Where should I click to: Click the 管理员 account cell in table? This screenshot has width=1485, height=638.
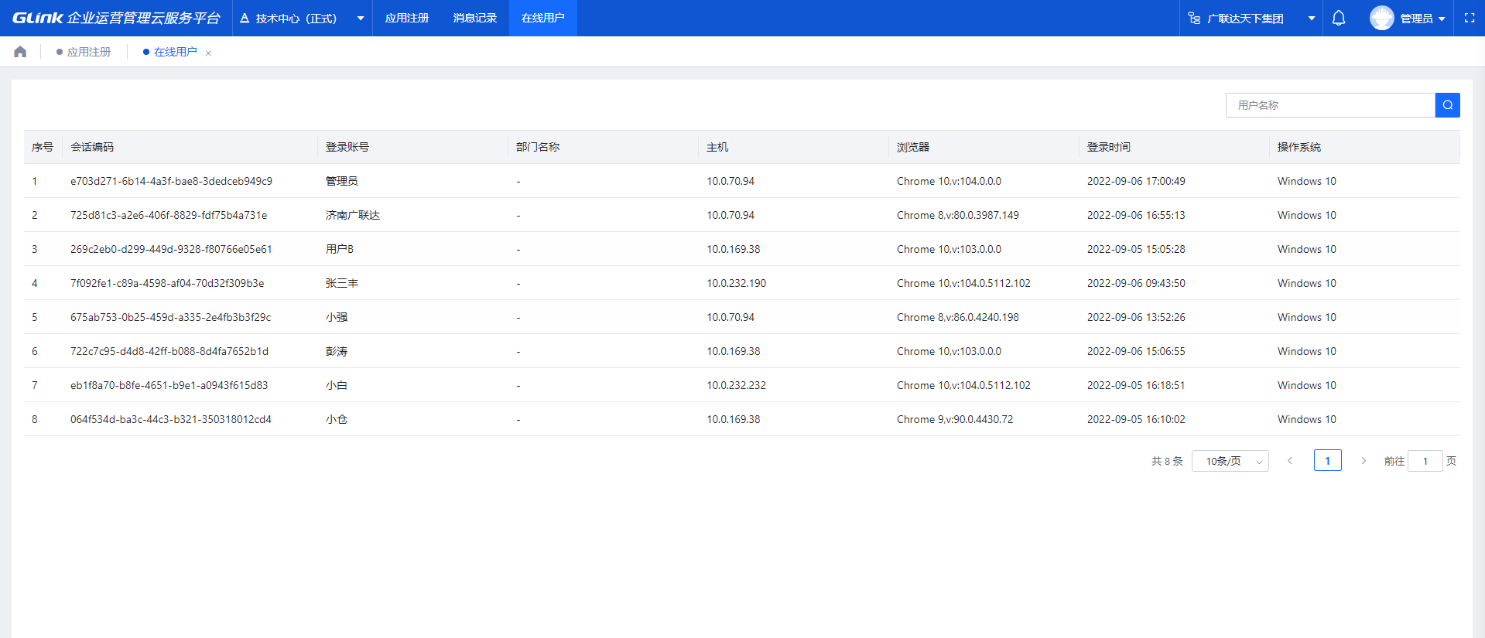tap(342, 181)
